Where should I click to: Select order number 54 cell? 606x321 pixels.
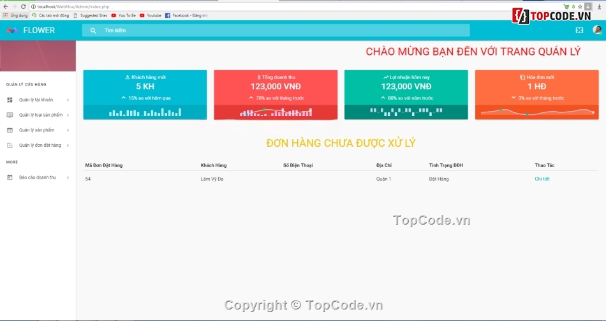tap(88, 179)
